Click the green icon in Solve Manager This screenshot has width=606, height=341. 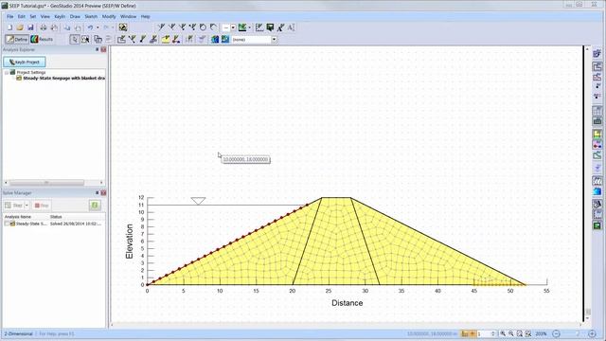click(x=95, y=206)
